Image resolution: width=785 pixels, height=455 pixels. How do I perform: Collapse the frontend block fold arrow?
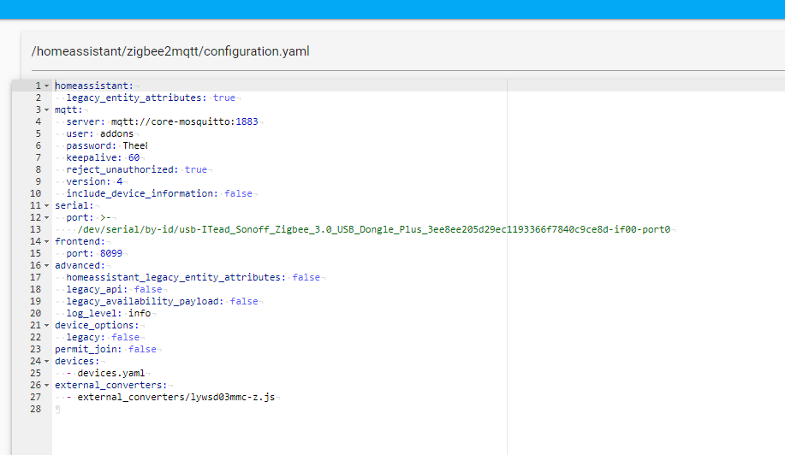pos(46,242)
